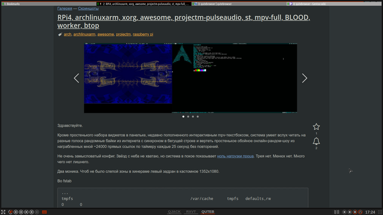Open the awesome tag
This screenshot has width=383, height=215.
[105, 35]
